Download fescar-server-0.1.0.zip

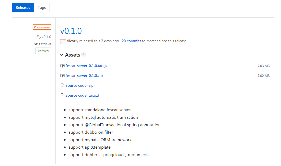pos(84,76)
